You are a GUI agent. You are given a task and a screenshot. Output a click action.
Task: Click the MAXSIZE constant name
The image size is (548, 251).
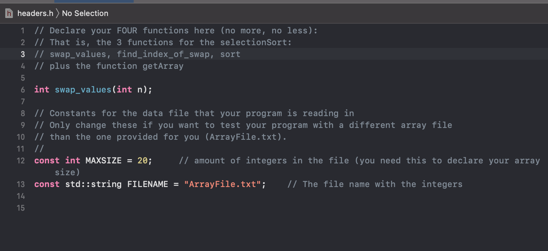tap(103, 161)
